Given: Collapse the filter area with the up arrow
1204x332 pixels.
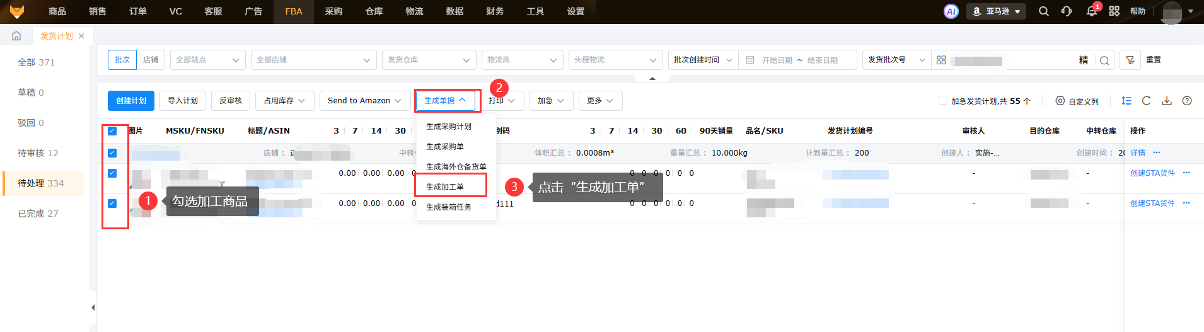Looking at the screenshot, I should [x=652, y=79].
